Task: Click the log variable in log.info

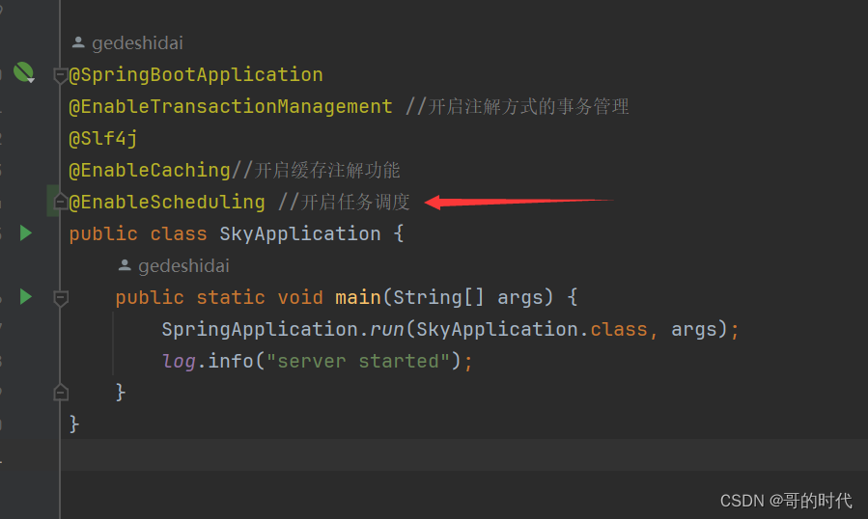Action: point(179,361)
